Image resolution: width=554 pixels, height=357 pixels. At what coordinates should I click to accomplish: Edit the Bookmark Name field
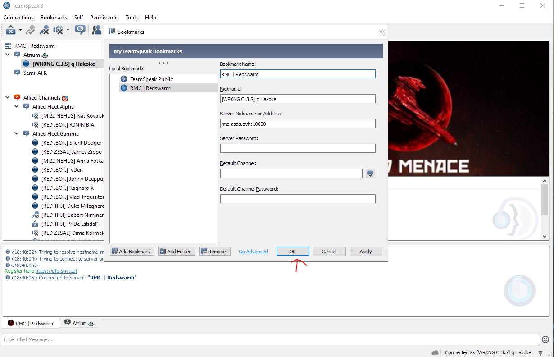click(x=298, y=74)
